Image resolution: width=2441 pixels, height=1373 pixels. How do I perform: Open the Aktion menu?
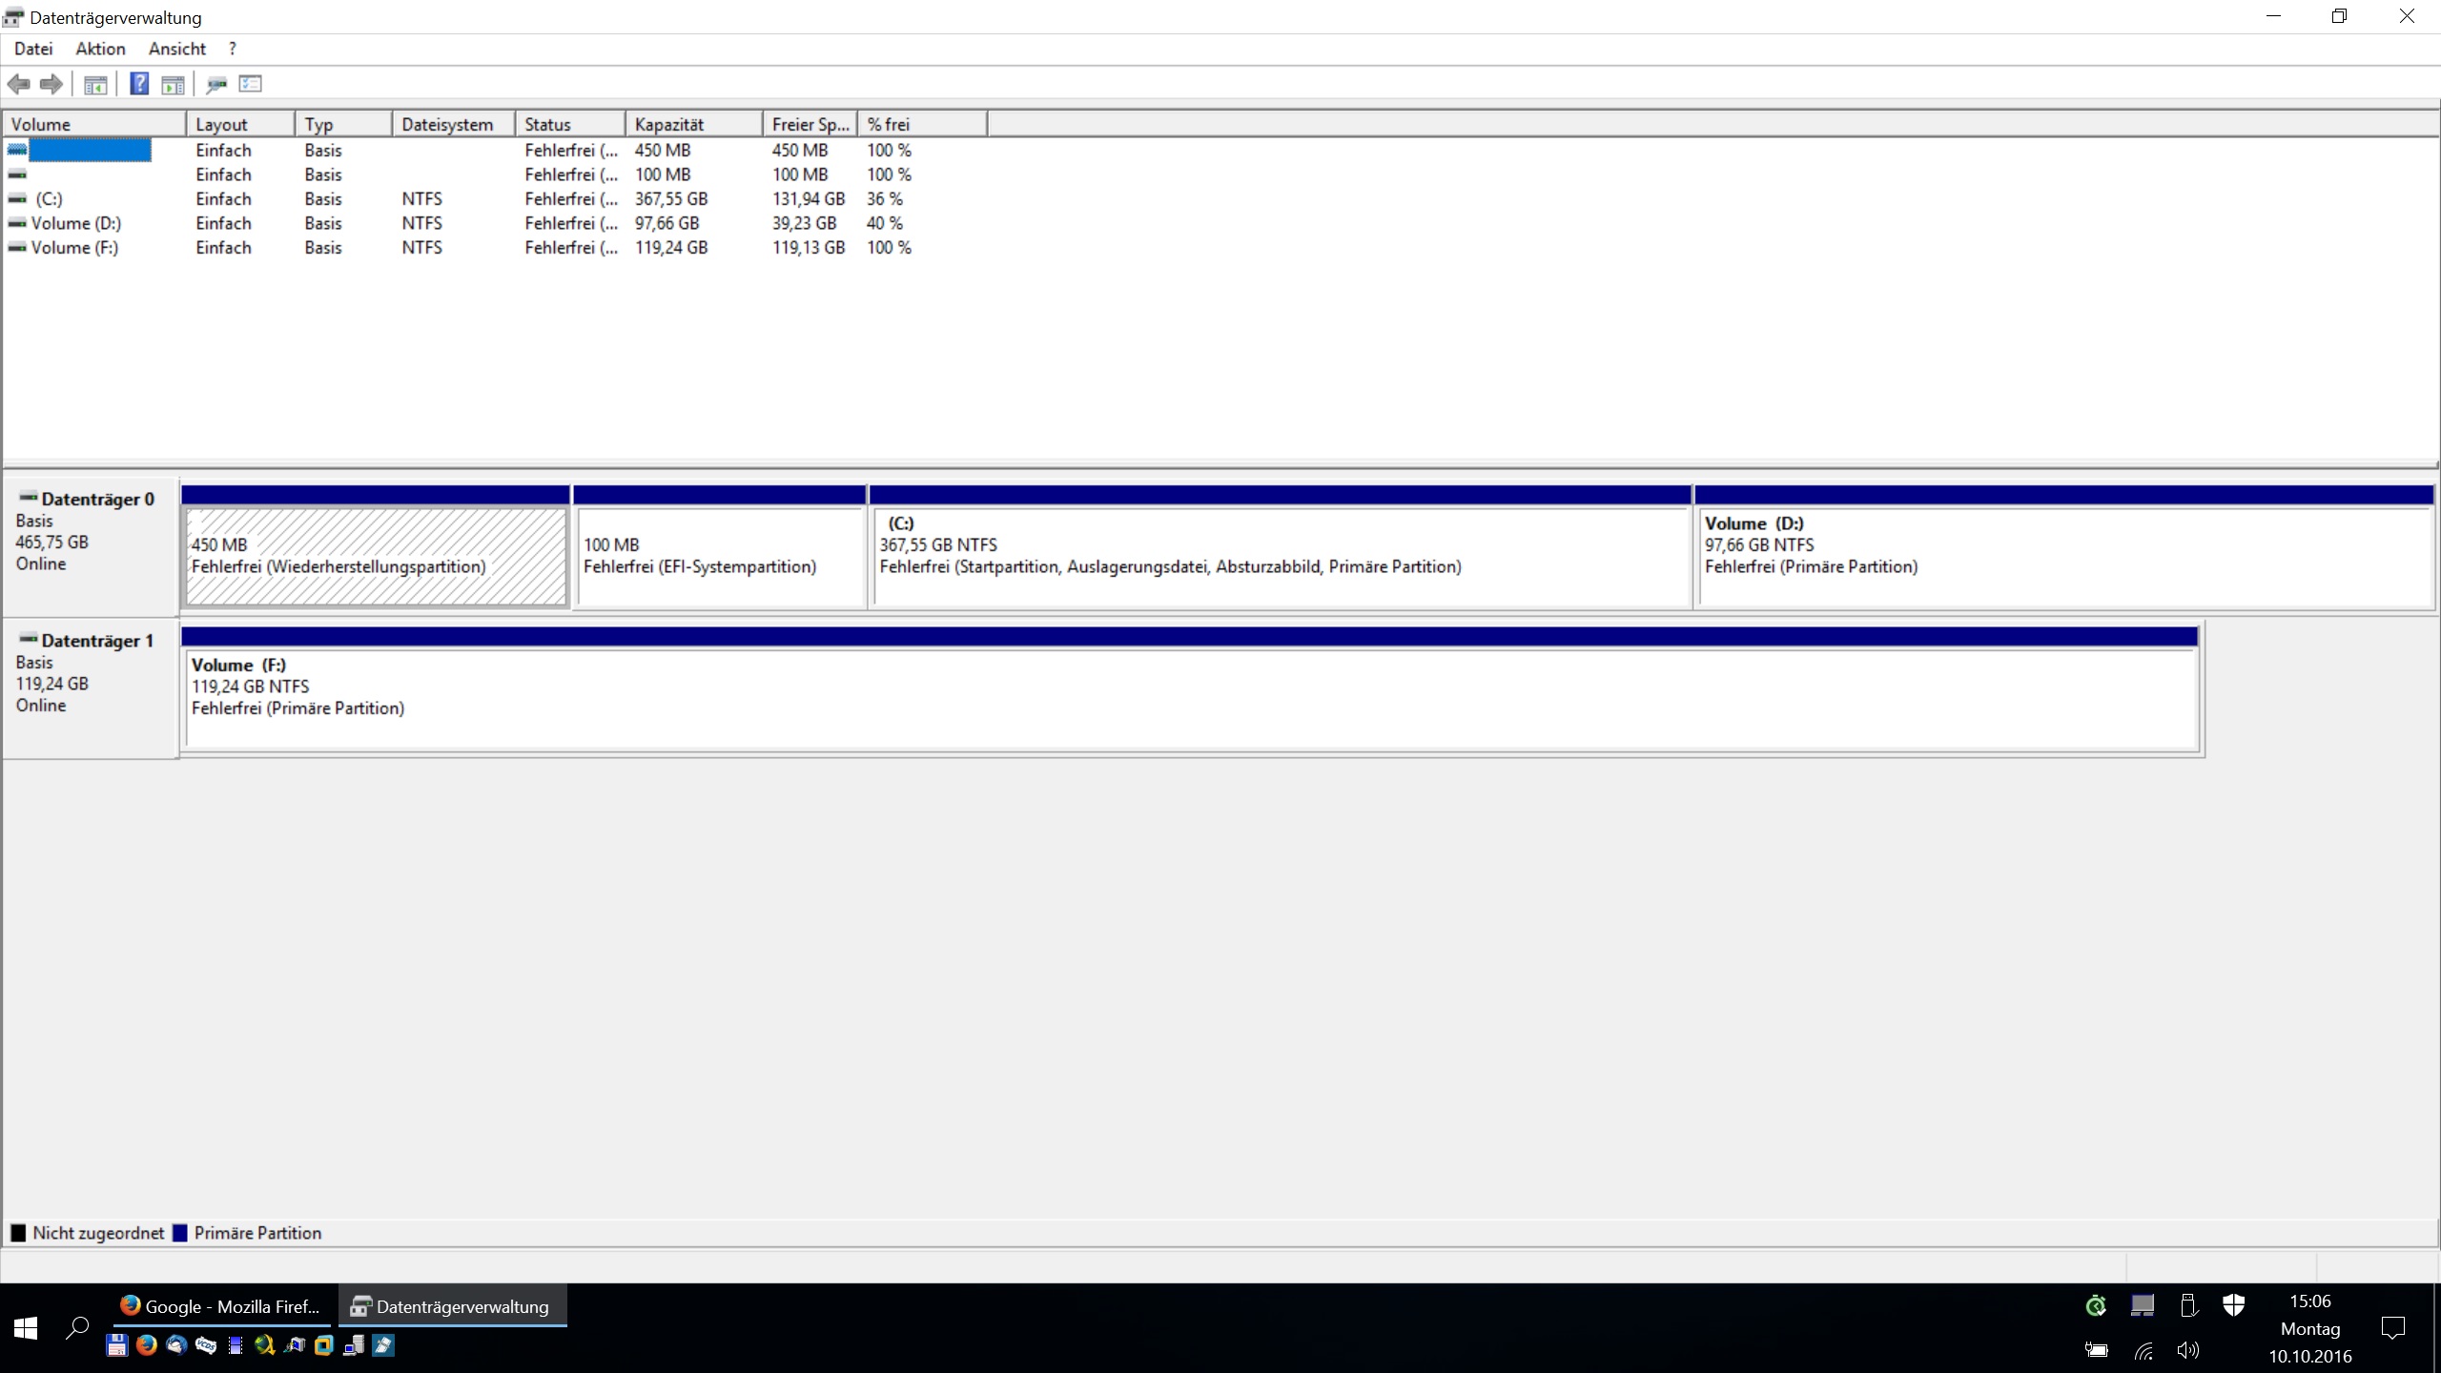pyautogui.click(x=100, y=49)
